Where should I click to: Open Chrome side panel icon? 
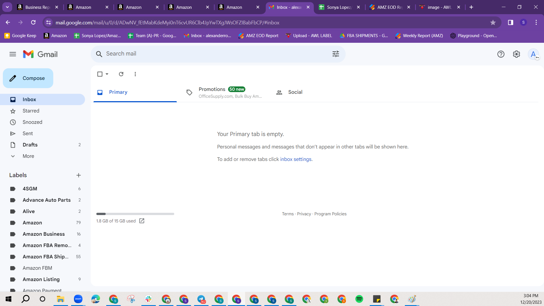pyautogui.click(x=511, y=22)
